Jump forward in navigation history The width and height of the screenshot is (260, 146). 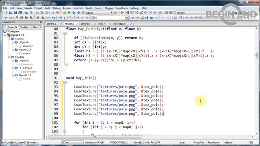click(x=11, y=17)
